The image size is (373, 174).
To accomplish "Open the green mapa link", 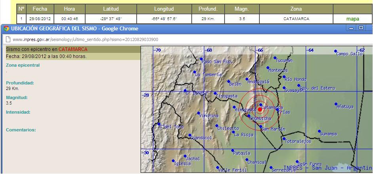I will pos(352,19).
